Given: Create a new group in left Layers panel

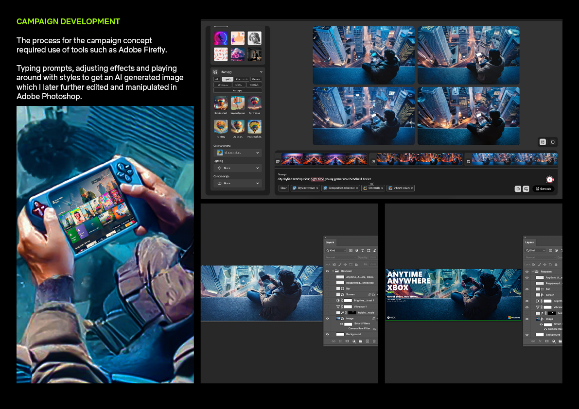Looking at the screenshot, I should 360,341.
